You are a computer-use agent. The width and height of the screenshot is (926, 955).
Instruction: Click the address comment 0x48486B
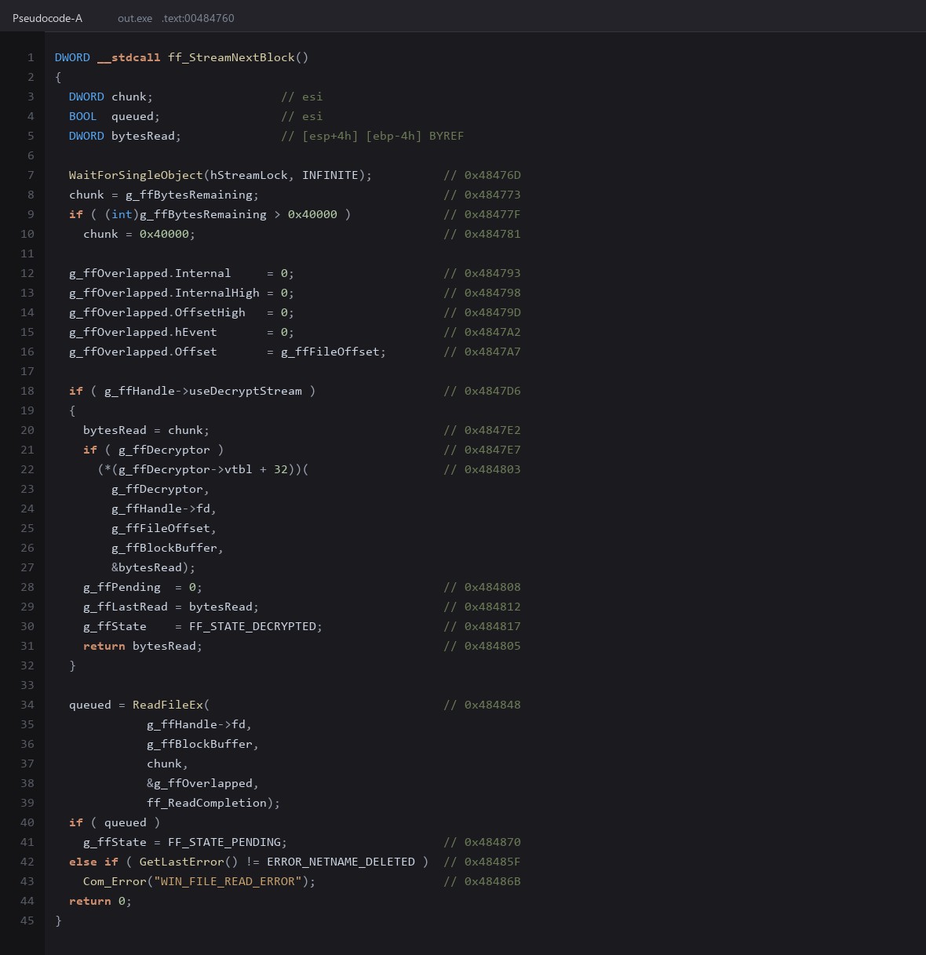click(482, 881)
